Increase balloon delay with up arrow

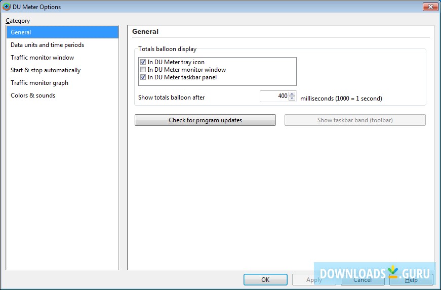[x=292, y=93]
